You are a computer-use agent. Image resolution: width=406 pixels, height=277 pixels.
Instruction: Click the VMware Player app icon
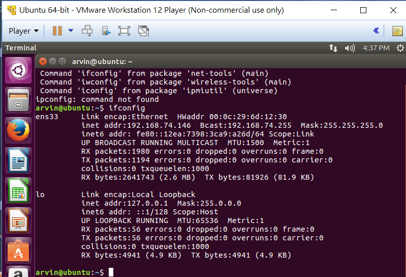pos(11,10)
